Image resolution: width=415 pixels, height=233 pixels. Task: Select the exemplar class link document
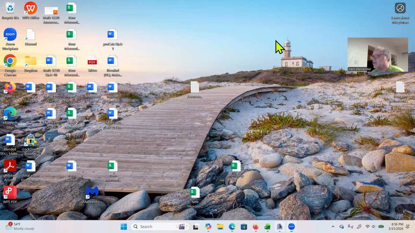[30, 92]
